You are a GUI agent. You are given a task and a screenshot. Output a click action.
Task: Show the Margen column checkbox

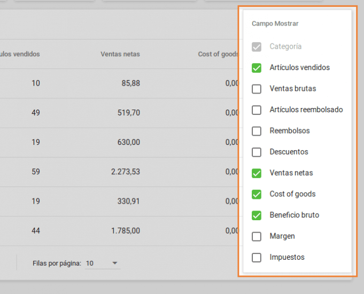click(x=257, y=236)
